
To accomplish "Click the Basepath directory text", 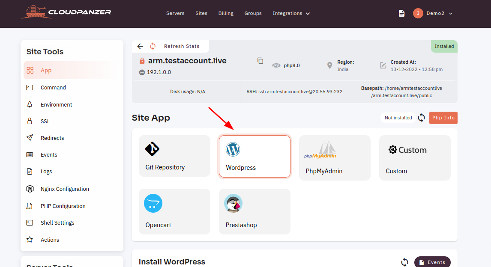I will point(401,92).
